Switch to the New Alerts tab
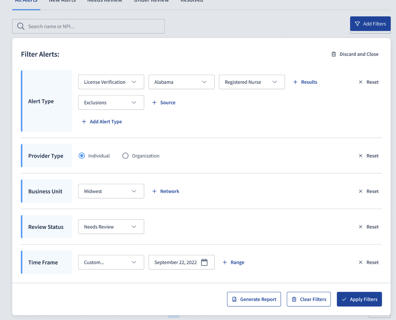Viewport: 396px width, 320px height. coord(62,1)
